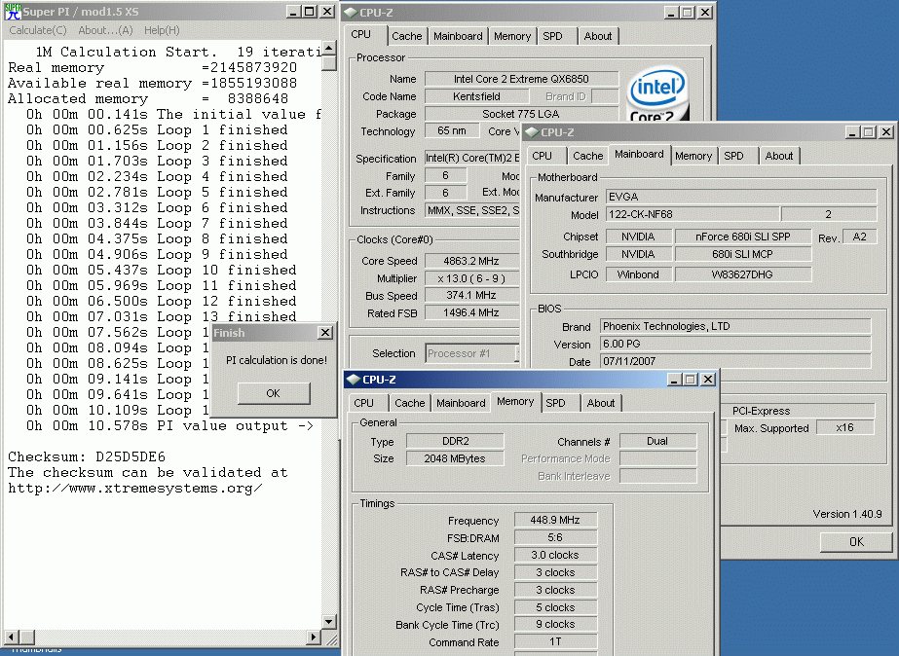The width and height of the screenshot is (899, 656).
Task: Click the Core Speed value 4863.2 MHz
Action: pos(471,261)
